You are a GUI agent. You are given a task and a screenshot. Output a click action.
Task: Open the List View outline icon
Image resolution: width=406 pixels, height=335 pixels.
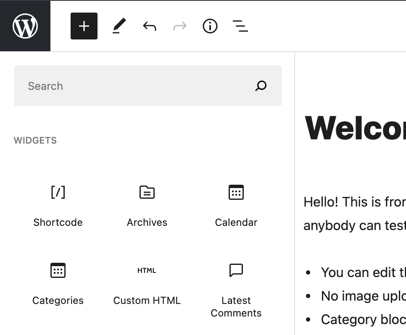point(240,26)
